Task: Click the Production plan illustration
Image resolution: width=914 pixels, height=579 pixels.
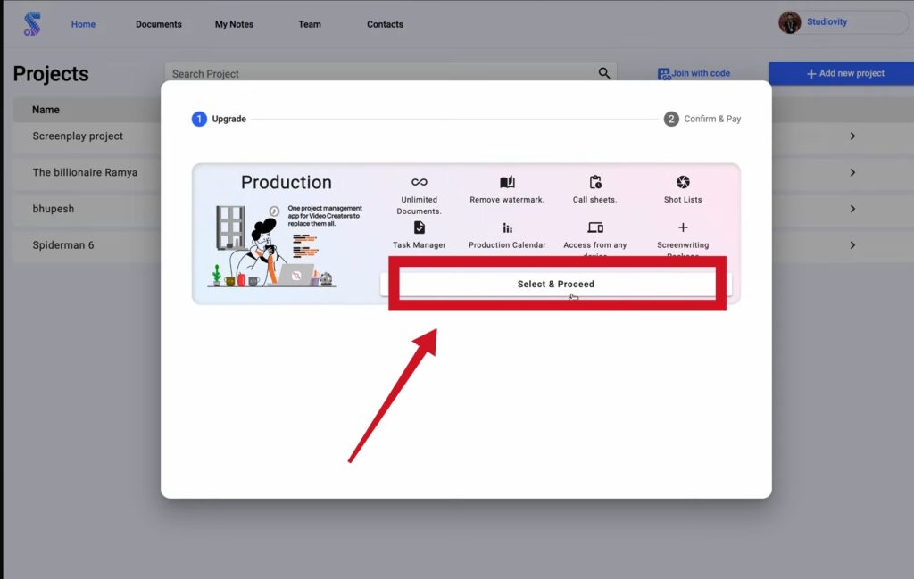Action: pyautogui.click(x=271, y=246)
